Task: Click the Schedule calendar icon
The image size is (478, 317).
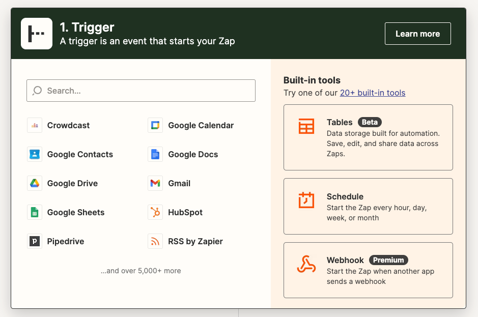Action: pyautogui.click(x=306, y=200)
